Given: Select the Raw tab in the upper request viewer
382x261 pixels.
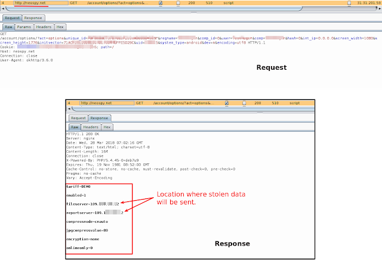Looking at the screenshot, I should 8,27.
